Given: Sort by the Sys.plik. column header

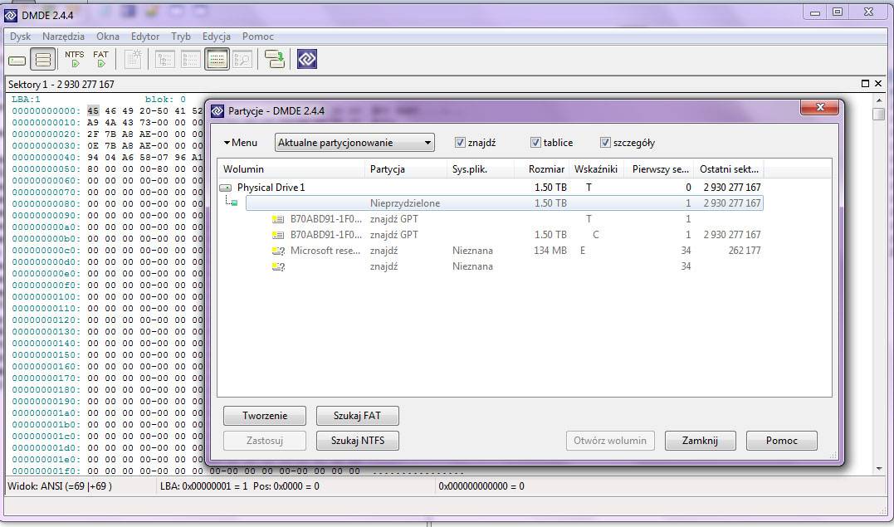Looking at the screenshot, I should click(481, 169).
